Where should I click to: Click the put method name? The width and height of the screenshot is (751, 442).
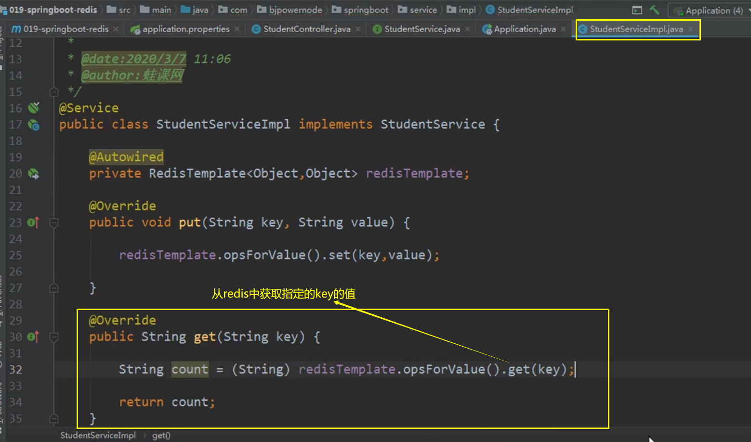[x=190, y=222]
